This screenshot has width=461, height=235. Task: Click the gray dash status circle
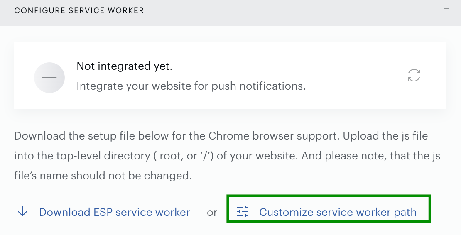[x=49, y=78]
